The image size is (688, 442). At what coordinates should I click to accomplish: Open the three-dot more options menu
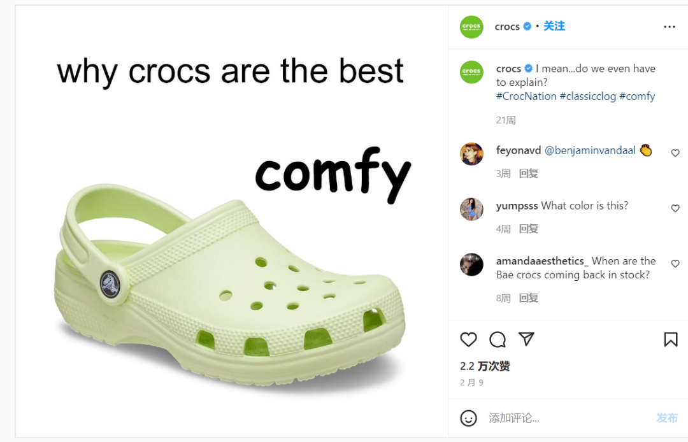point(669,27)
